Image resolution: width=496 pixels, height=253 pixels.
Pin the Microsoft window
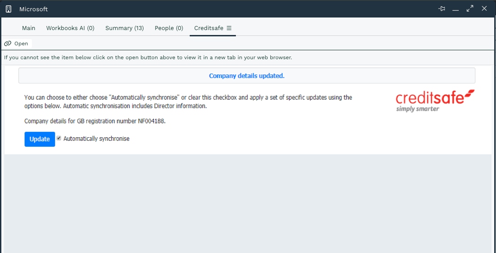tap(442, 9)
